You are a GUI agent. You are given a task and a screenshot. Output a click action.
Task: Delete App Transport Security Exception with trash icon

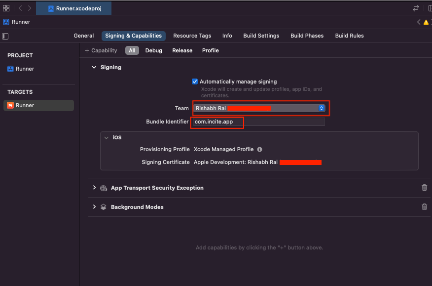point(424,188)
